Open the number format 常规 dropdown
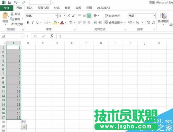Screen dimensions: 173x132 pos(154,16)
